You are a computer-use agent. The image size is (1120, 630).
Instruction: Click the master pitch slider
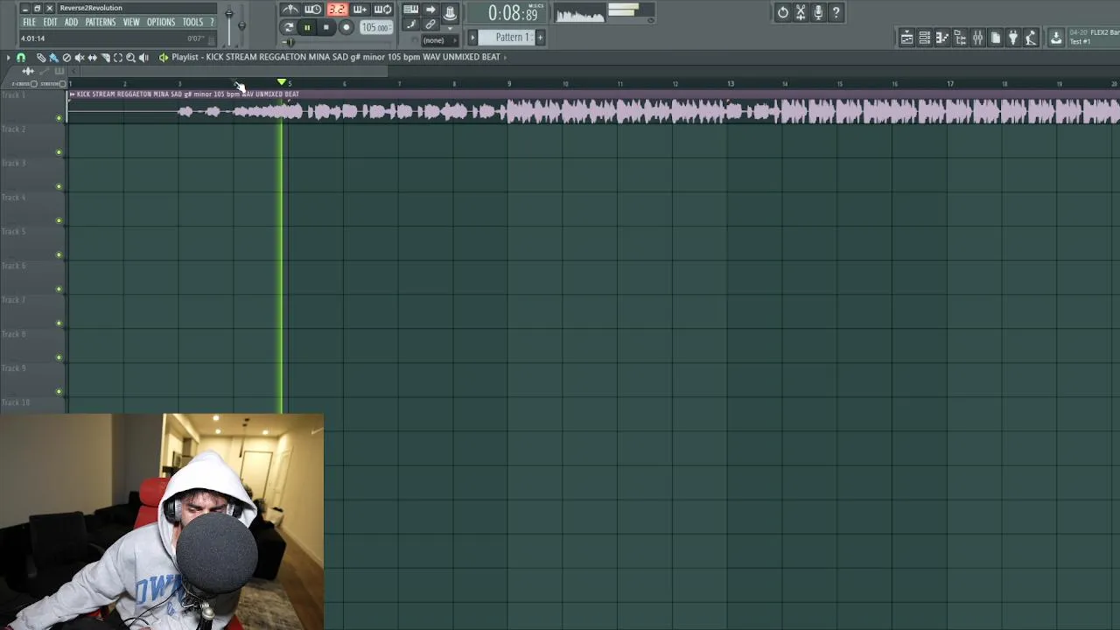tap(241, 24)
